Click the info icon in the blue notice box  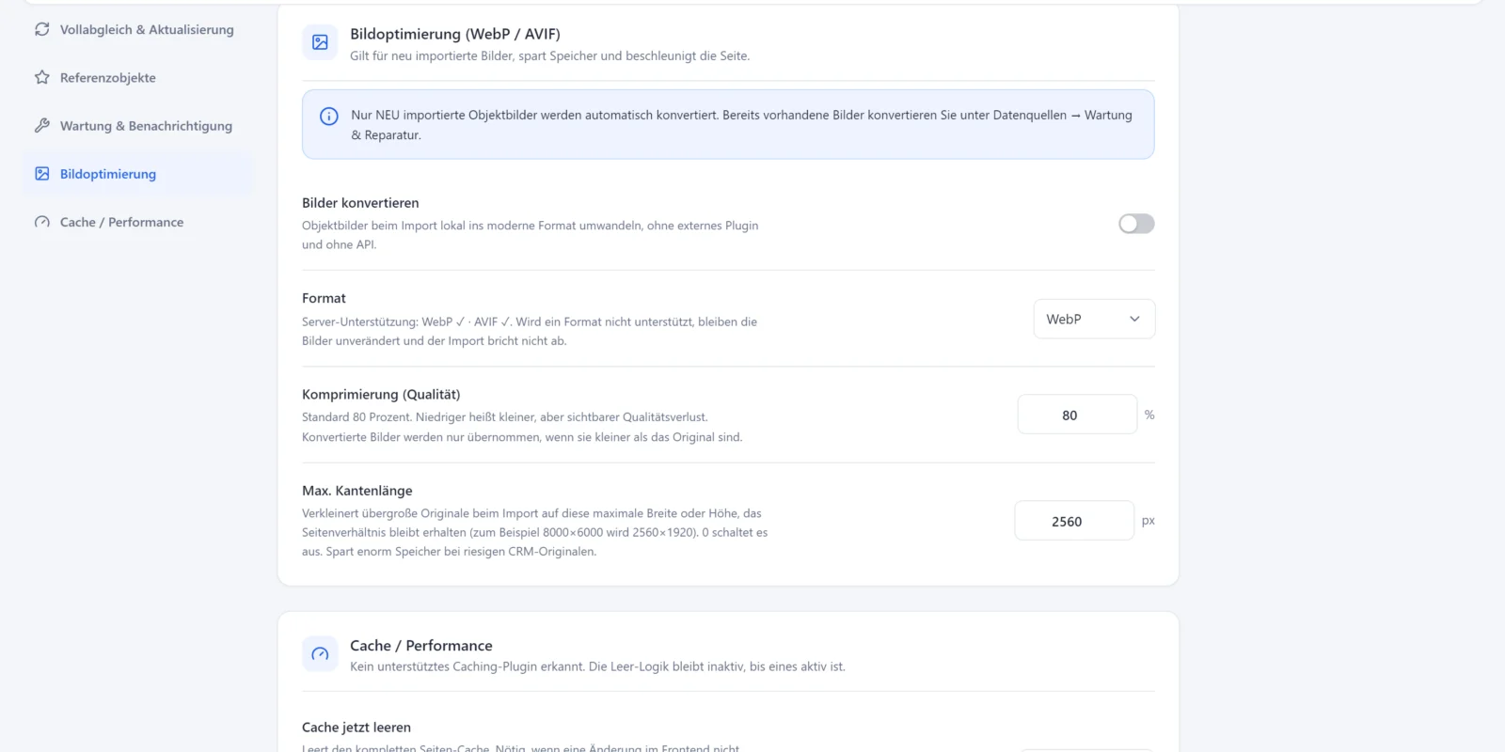(329, 117)
